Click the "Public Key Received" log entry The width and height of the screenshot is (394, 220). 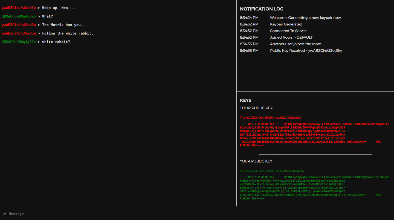pyautogui.click(x=306, y=51)
